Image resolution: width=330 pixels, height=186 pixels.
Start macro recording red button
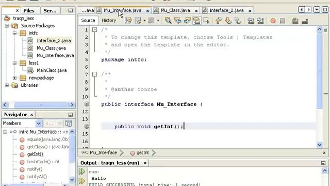[x=273, y=21]
